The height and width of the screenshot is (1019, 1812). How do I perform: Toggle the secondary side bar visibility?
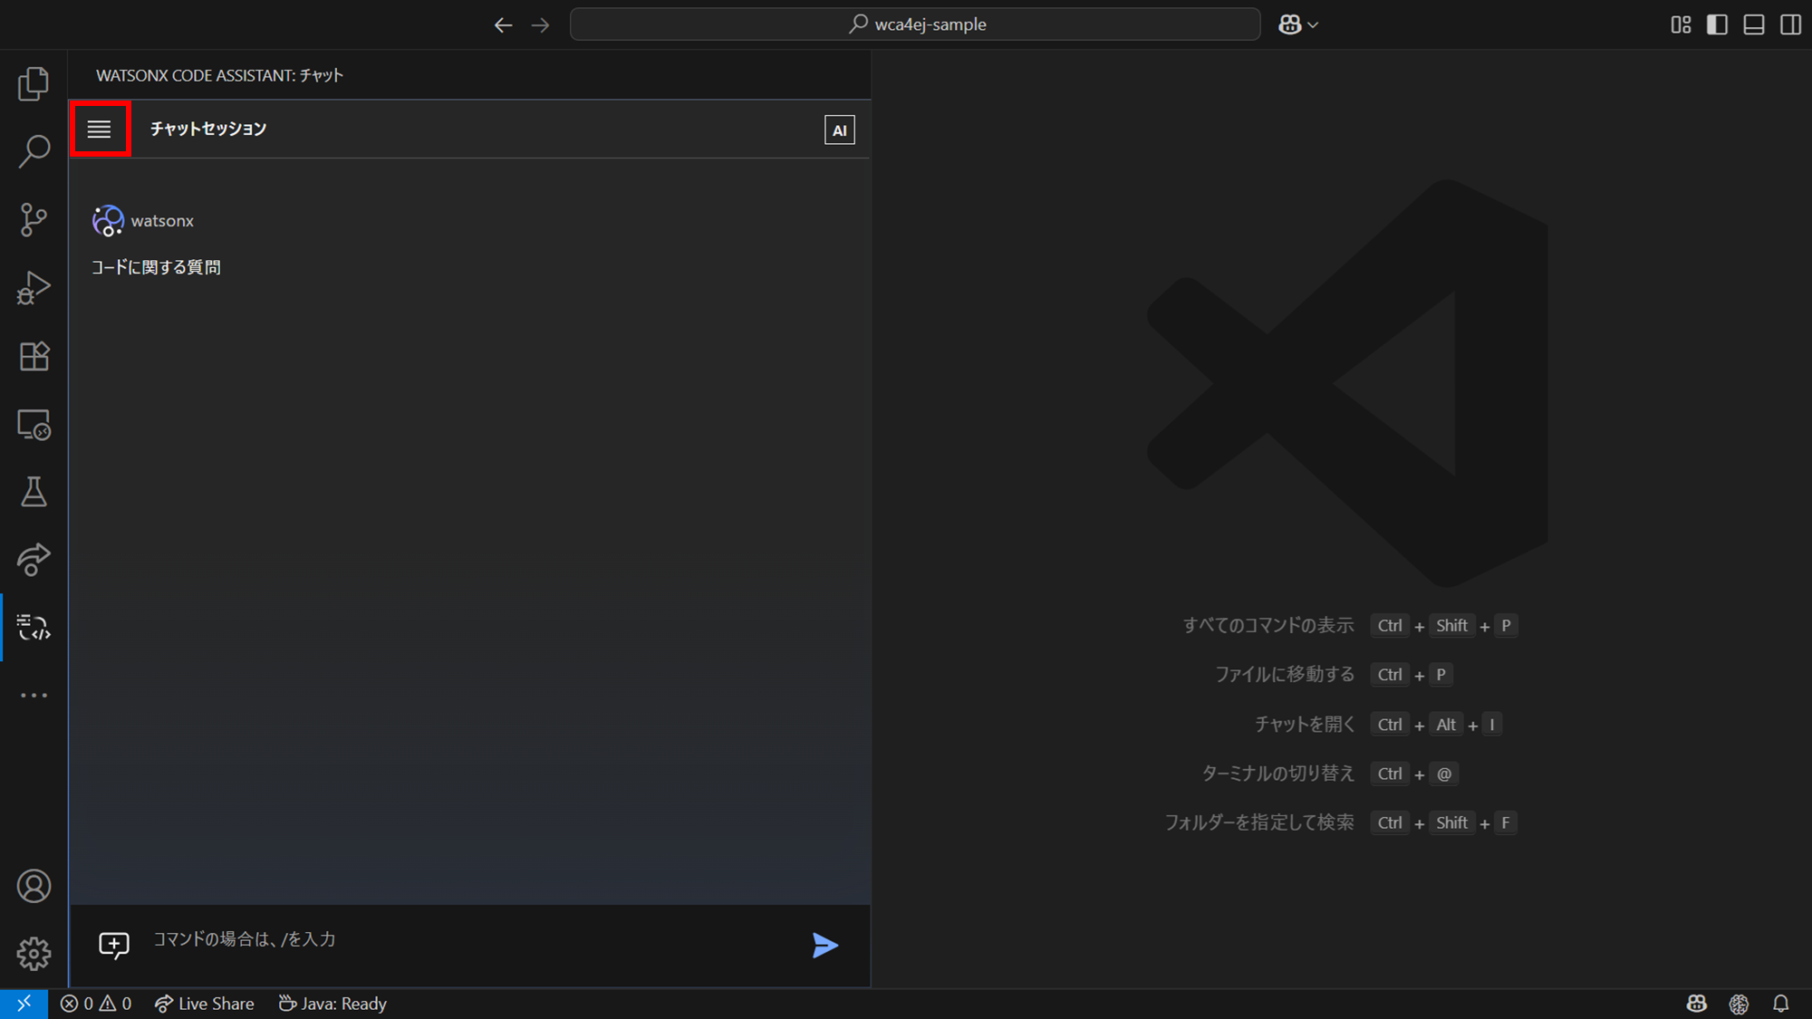(x=1790, y=24)
